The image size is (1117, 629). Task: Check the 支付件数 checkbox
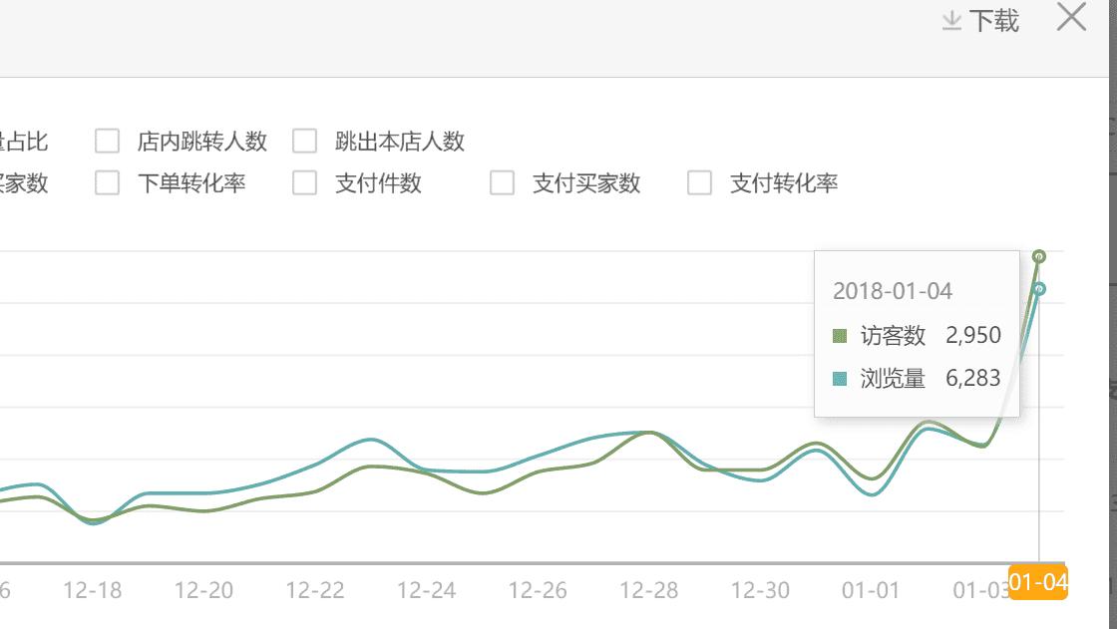303,183
